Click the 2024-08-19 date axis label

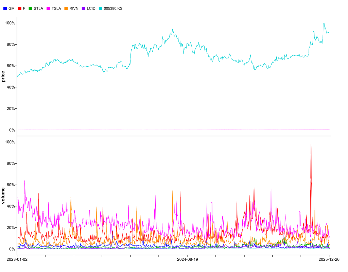pos(187,259)
